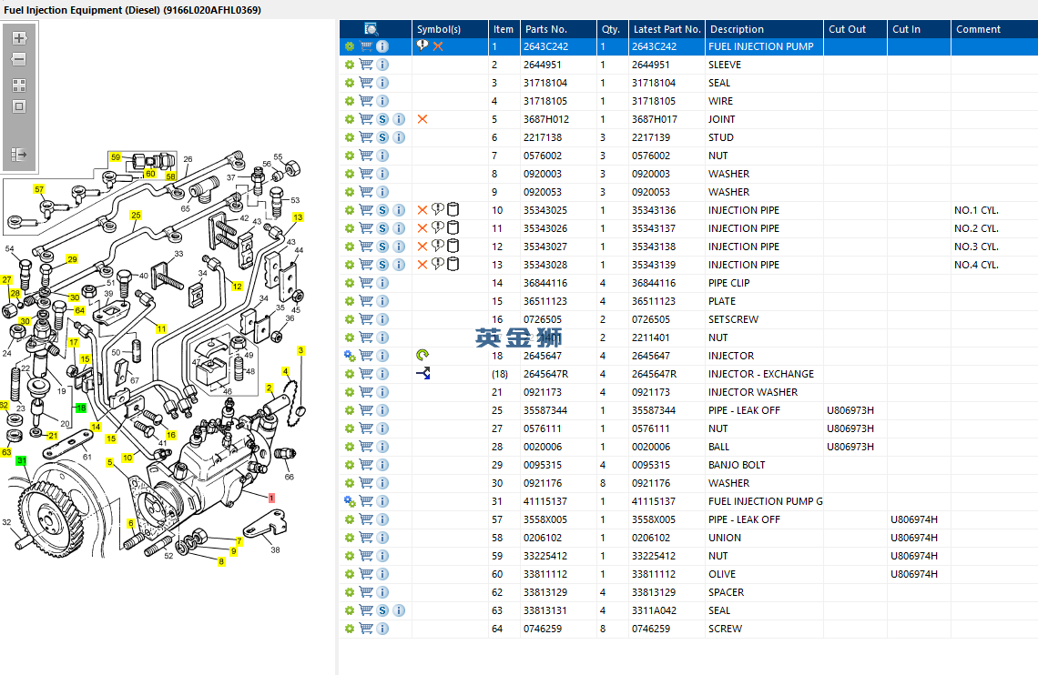Click the green gear icon for WIRE row
1038x675 pixels.
[x=350, y=101]
